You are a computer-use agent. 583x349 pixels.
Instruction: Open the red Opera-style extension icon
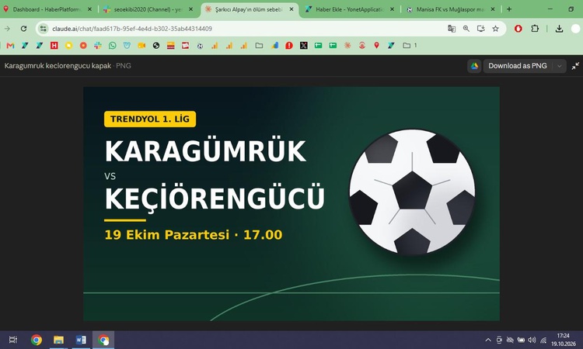[x=518, y=29]
